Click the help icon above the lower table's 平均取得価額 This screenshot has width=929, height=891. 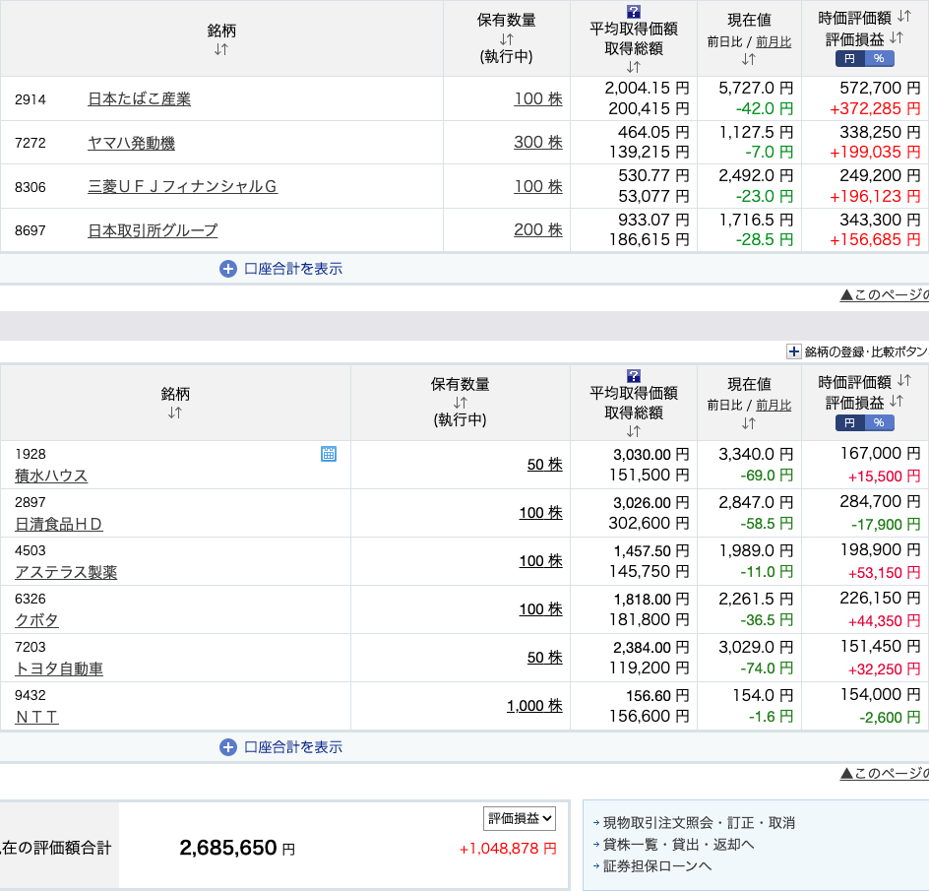(634, 376)
